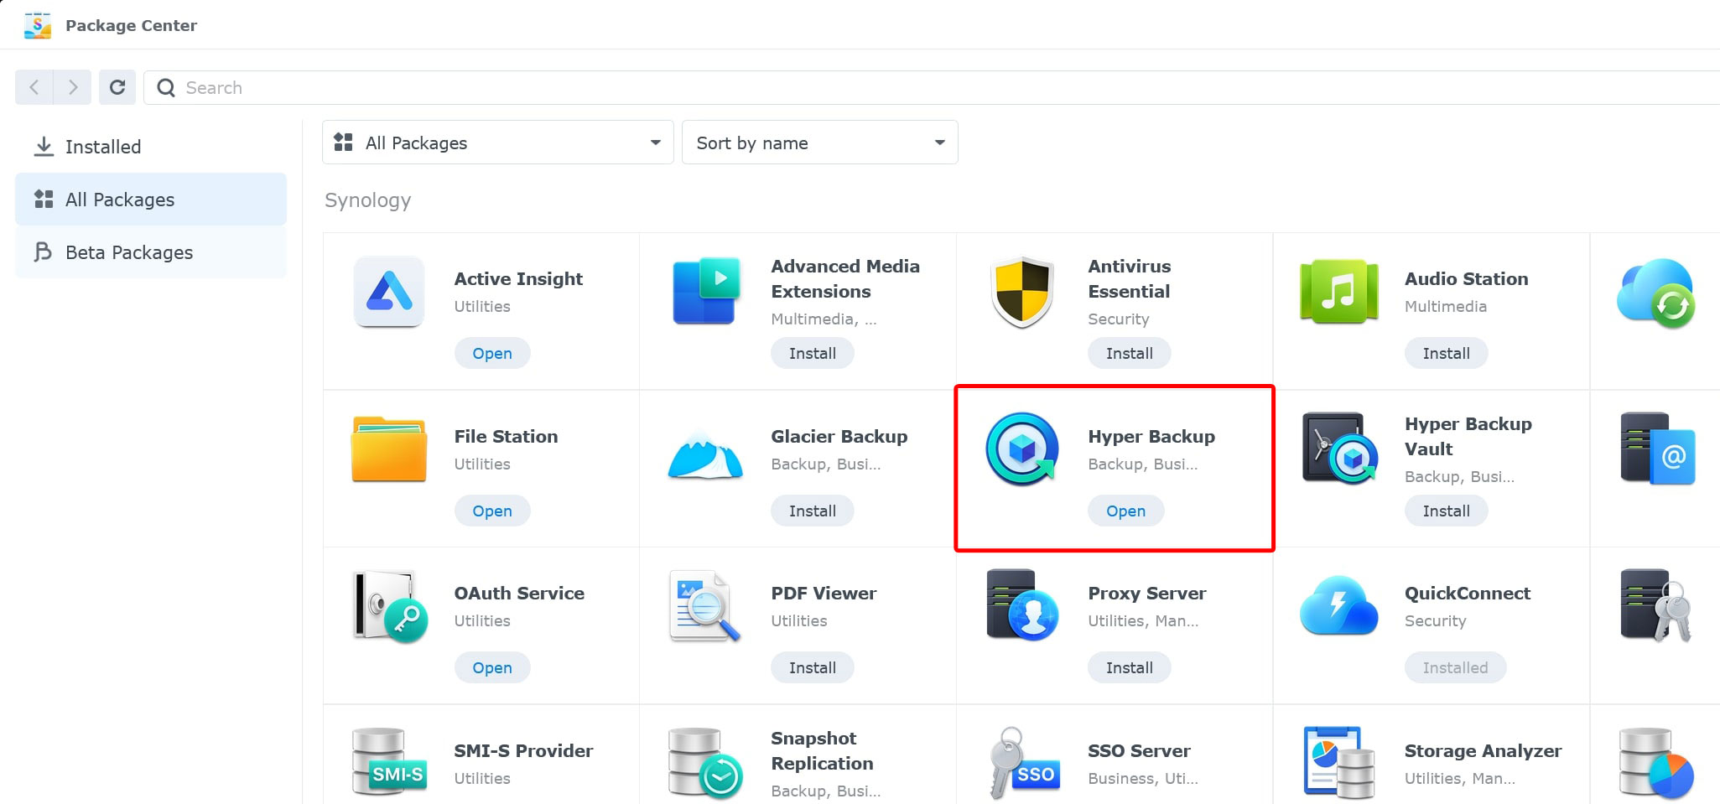
Task: Open the Sort by name dropdown
Action: pos(820,143)
